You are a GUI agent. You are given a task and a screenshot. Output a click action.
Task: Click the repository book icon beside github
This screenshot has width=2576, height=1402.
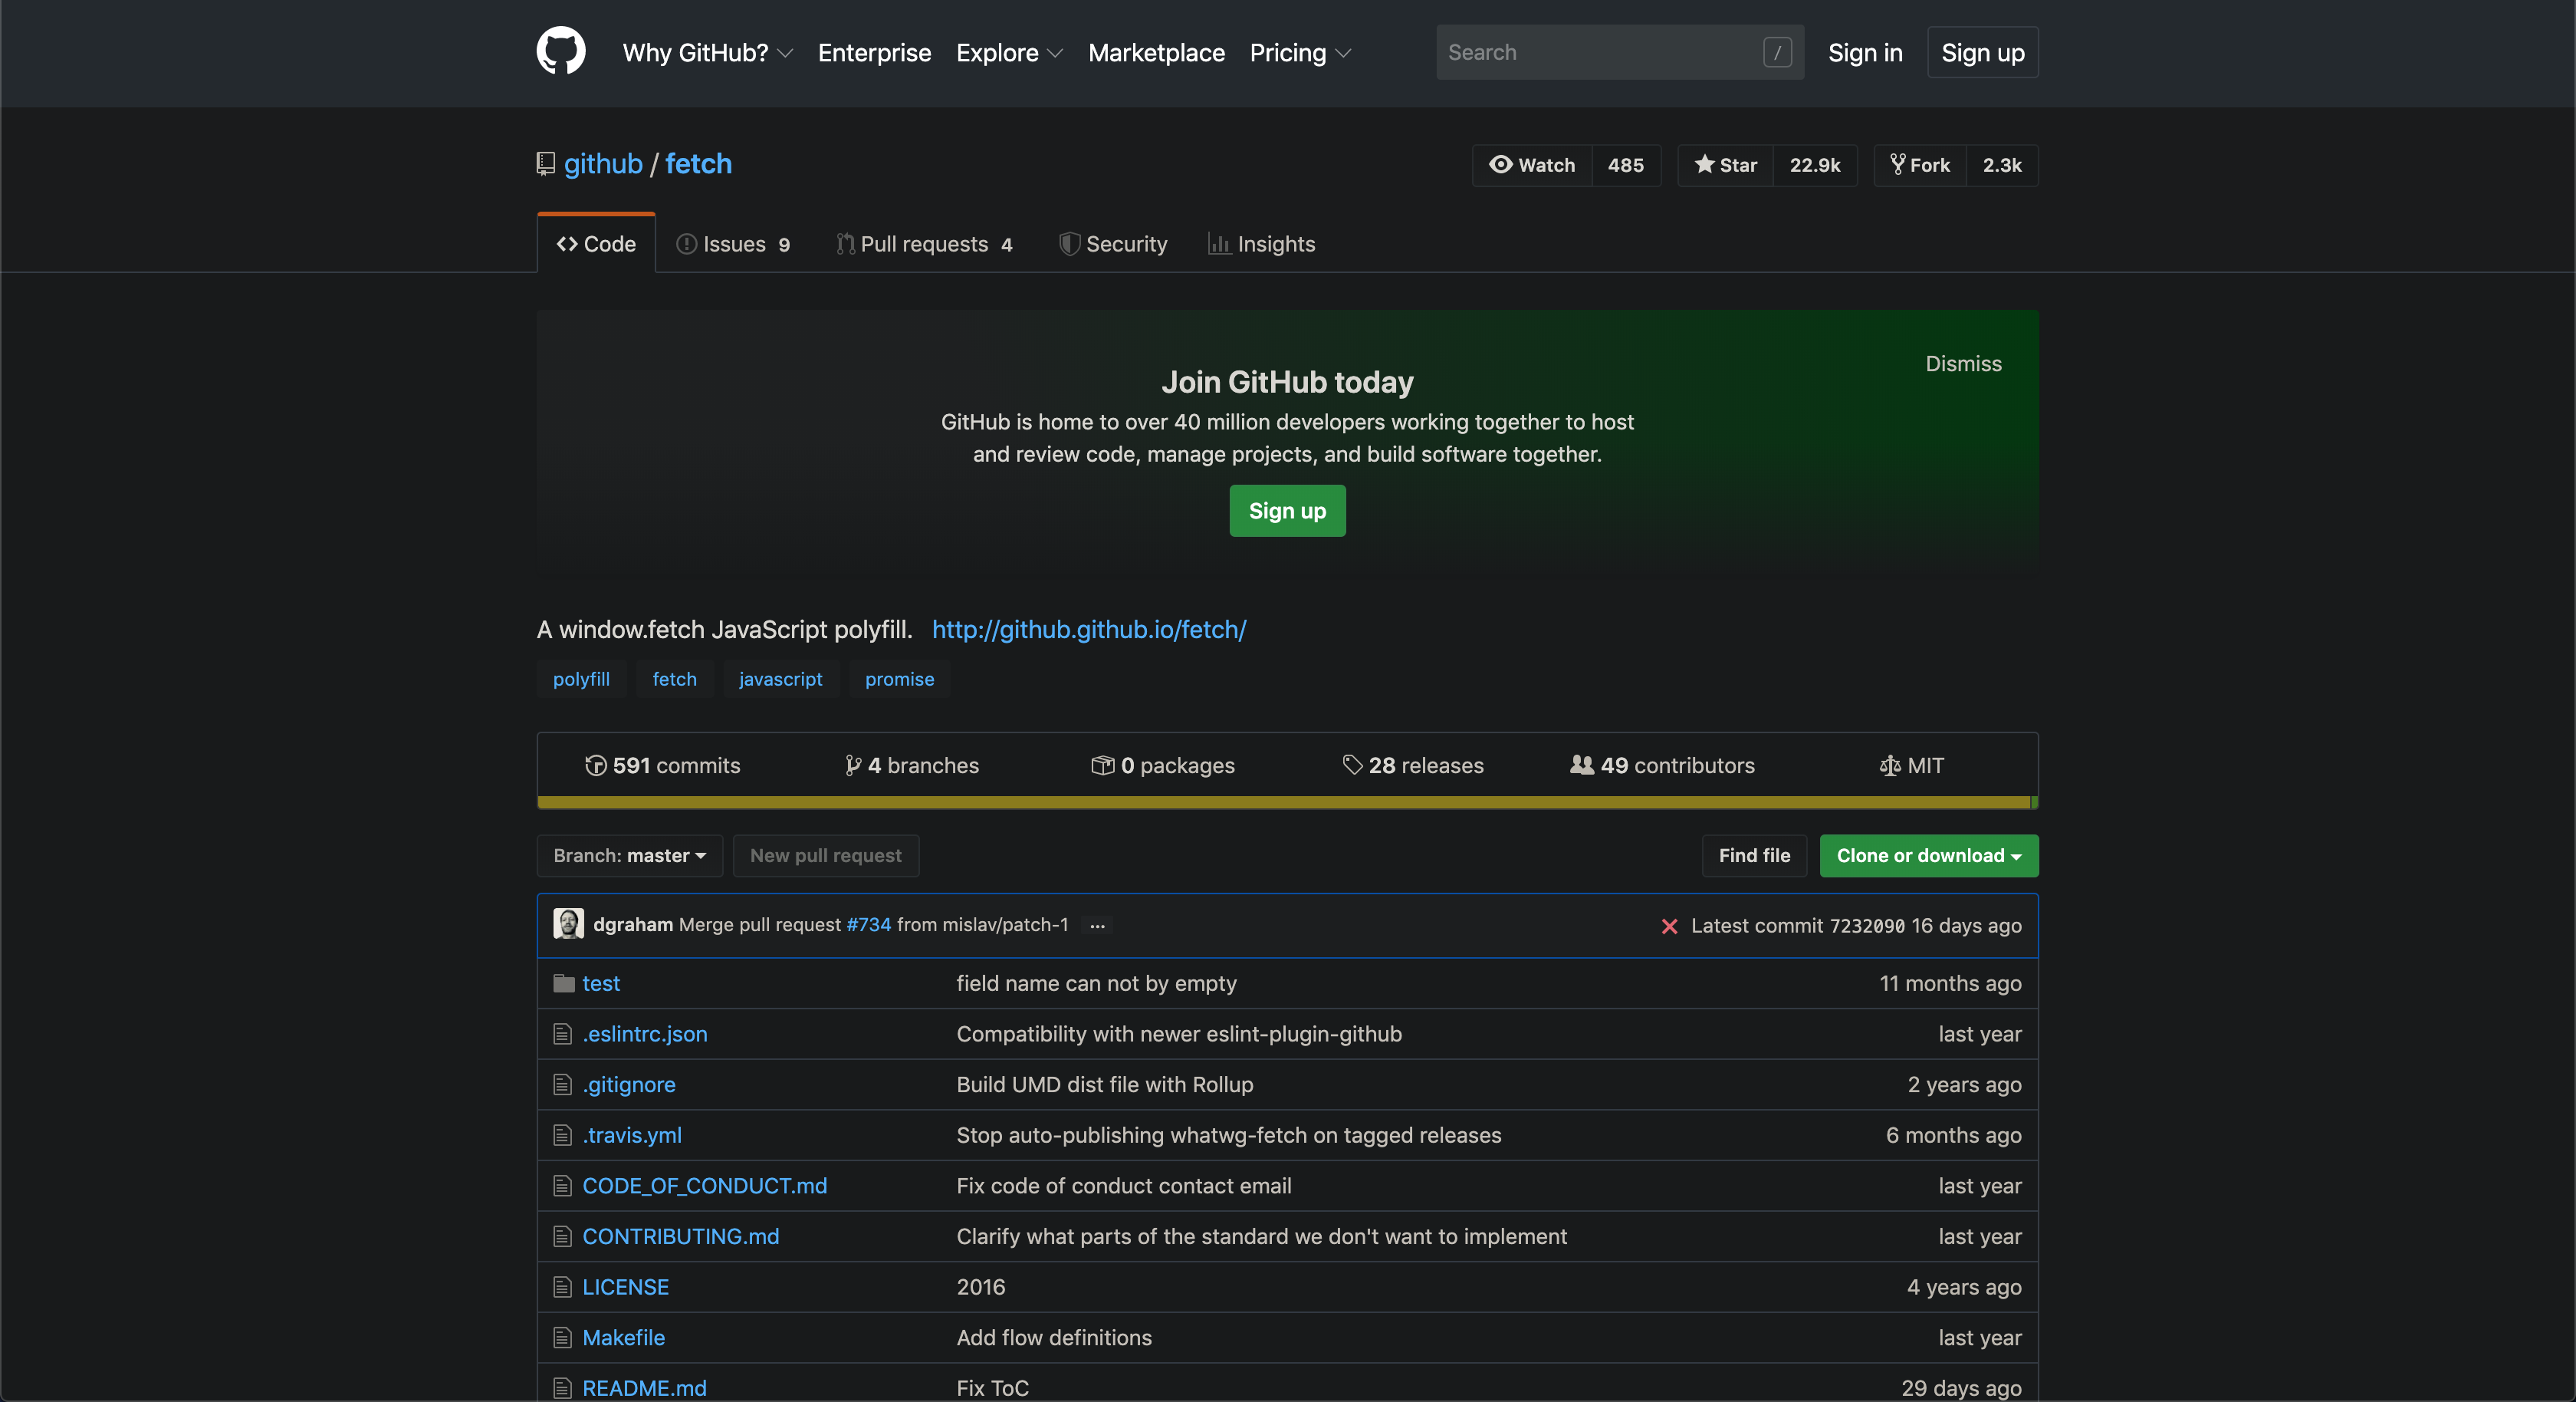tap(545, 164)
